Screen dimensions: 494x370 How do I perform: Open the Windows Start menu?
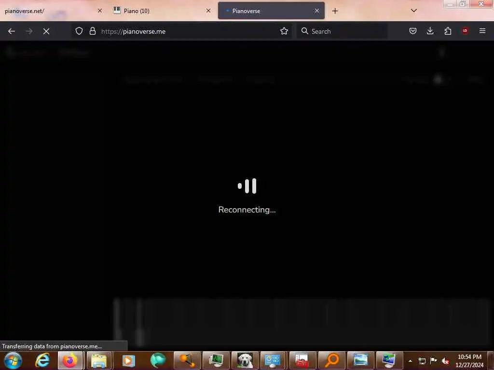[x=13, y=360]
